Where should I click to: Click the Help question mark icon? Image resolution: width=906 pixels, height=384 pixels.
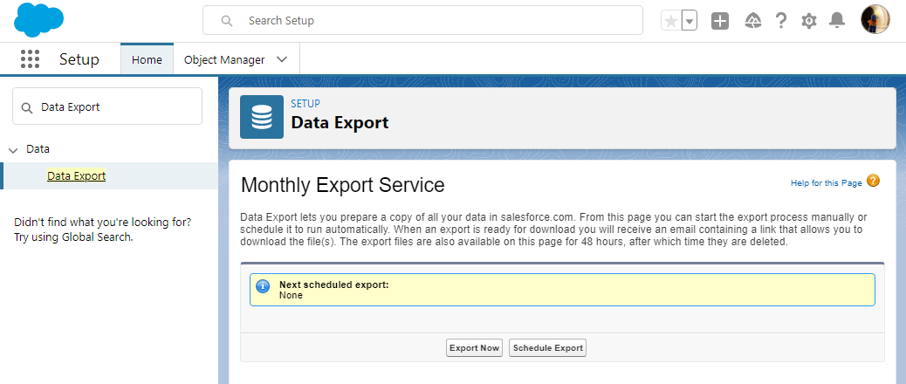coord(781,21)
